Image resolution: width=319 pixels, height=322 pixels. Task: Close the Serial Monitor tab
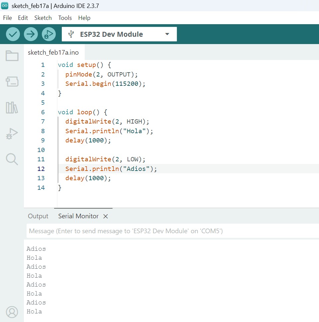tap(105, 216)
